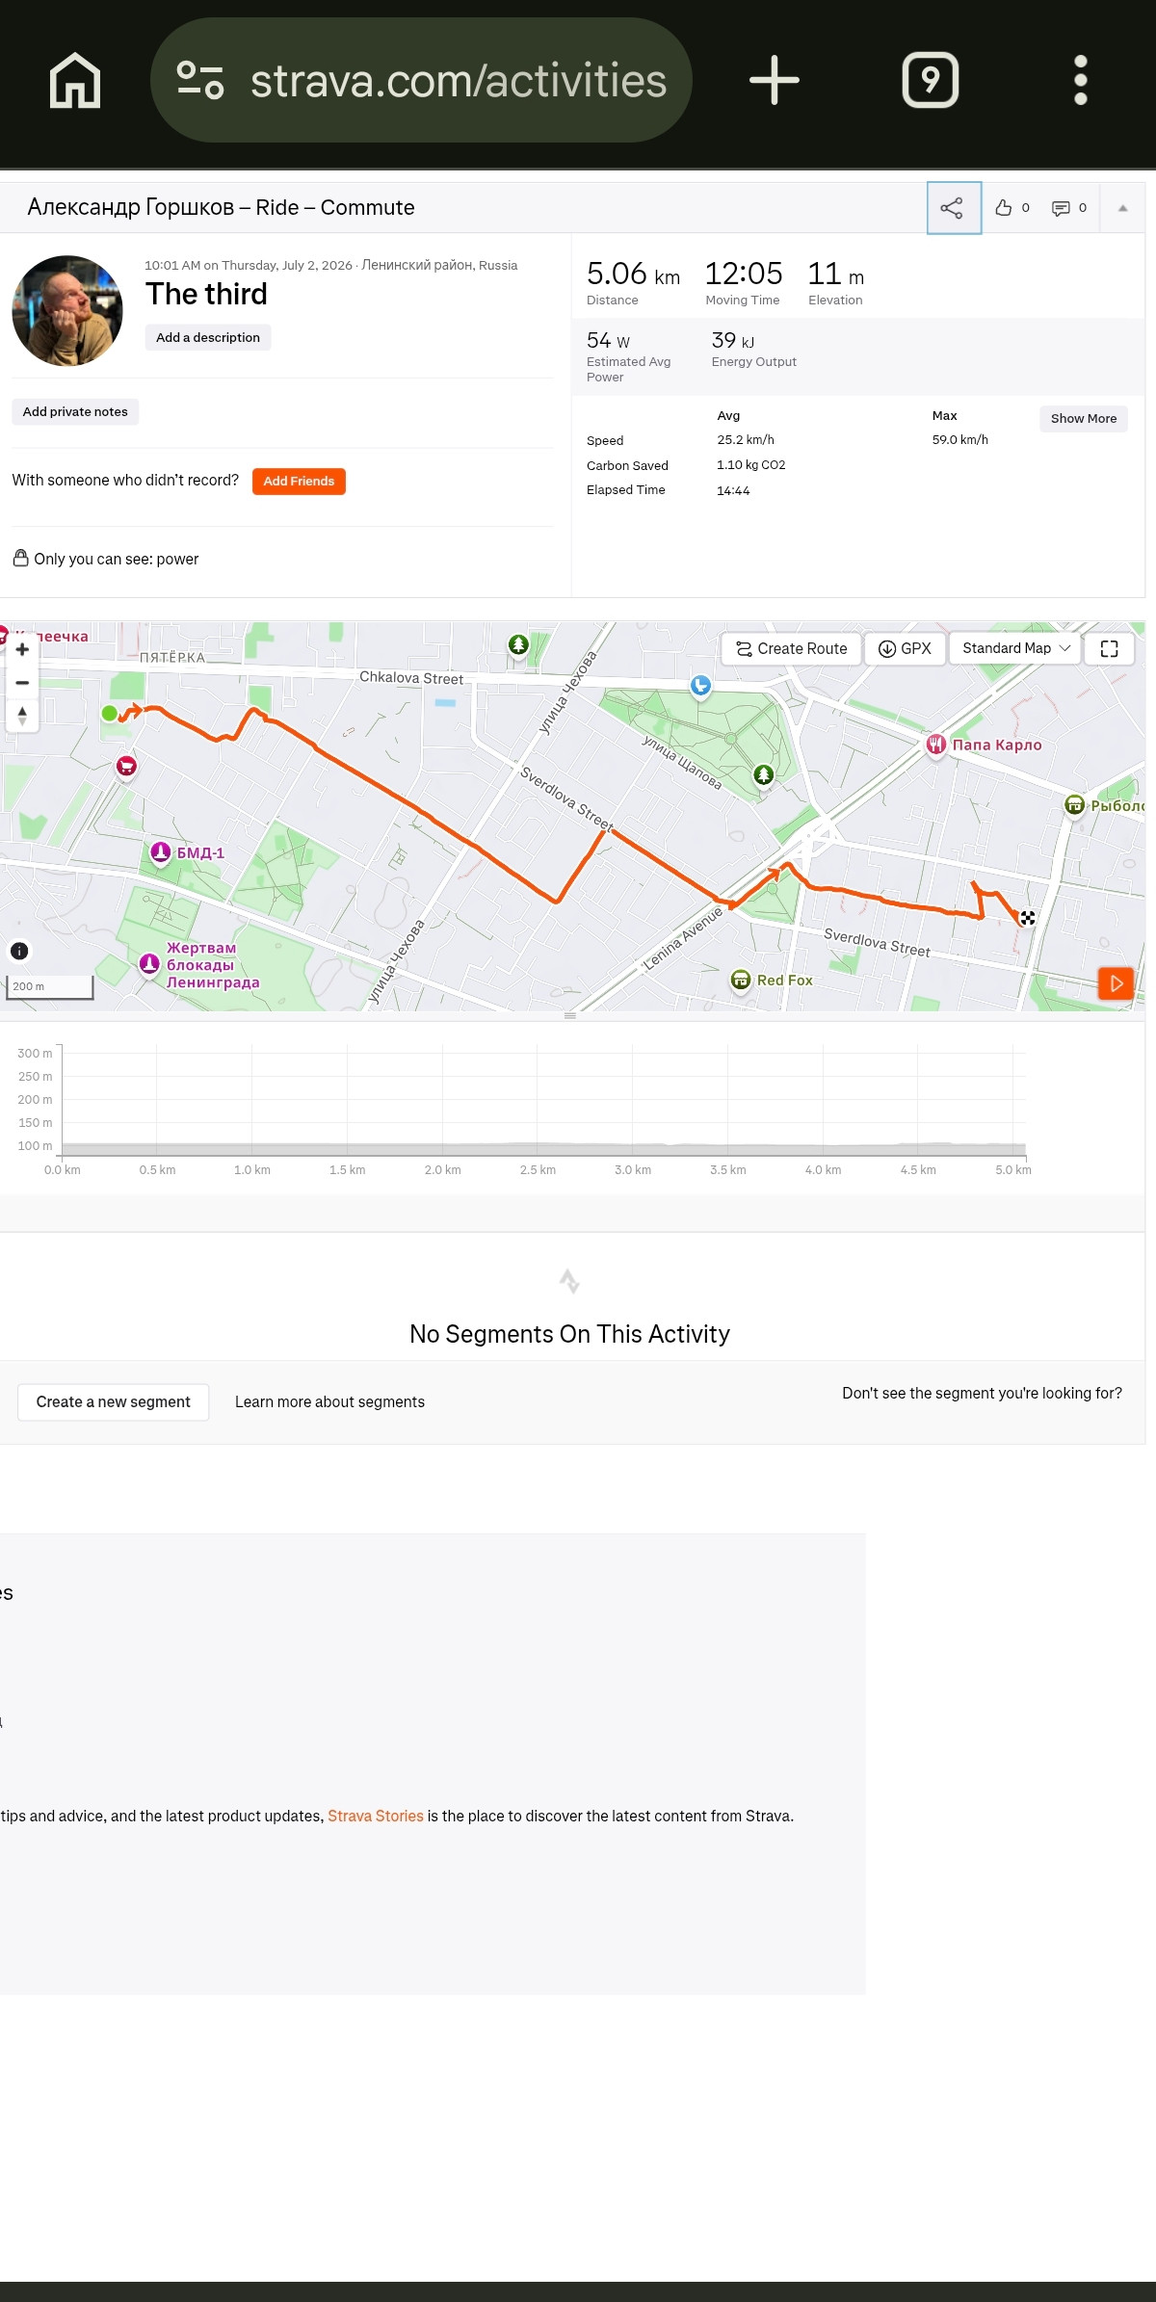This screenshot has width=1156, height=2302.
Task: Open the browser tabs switcher showing 9
Action: tap(931, 80)
